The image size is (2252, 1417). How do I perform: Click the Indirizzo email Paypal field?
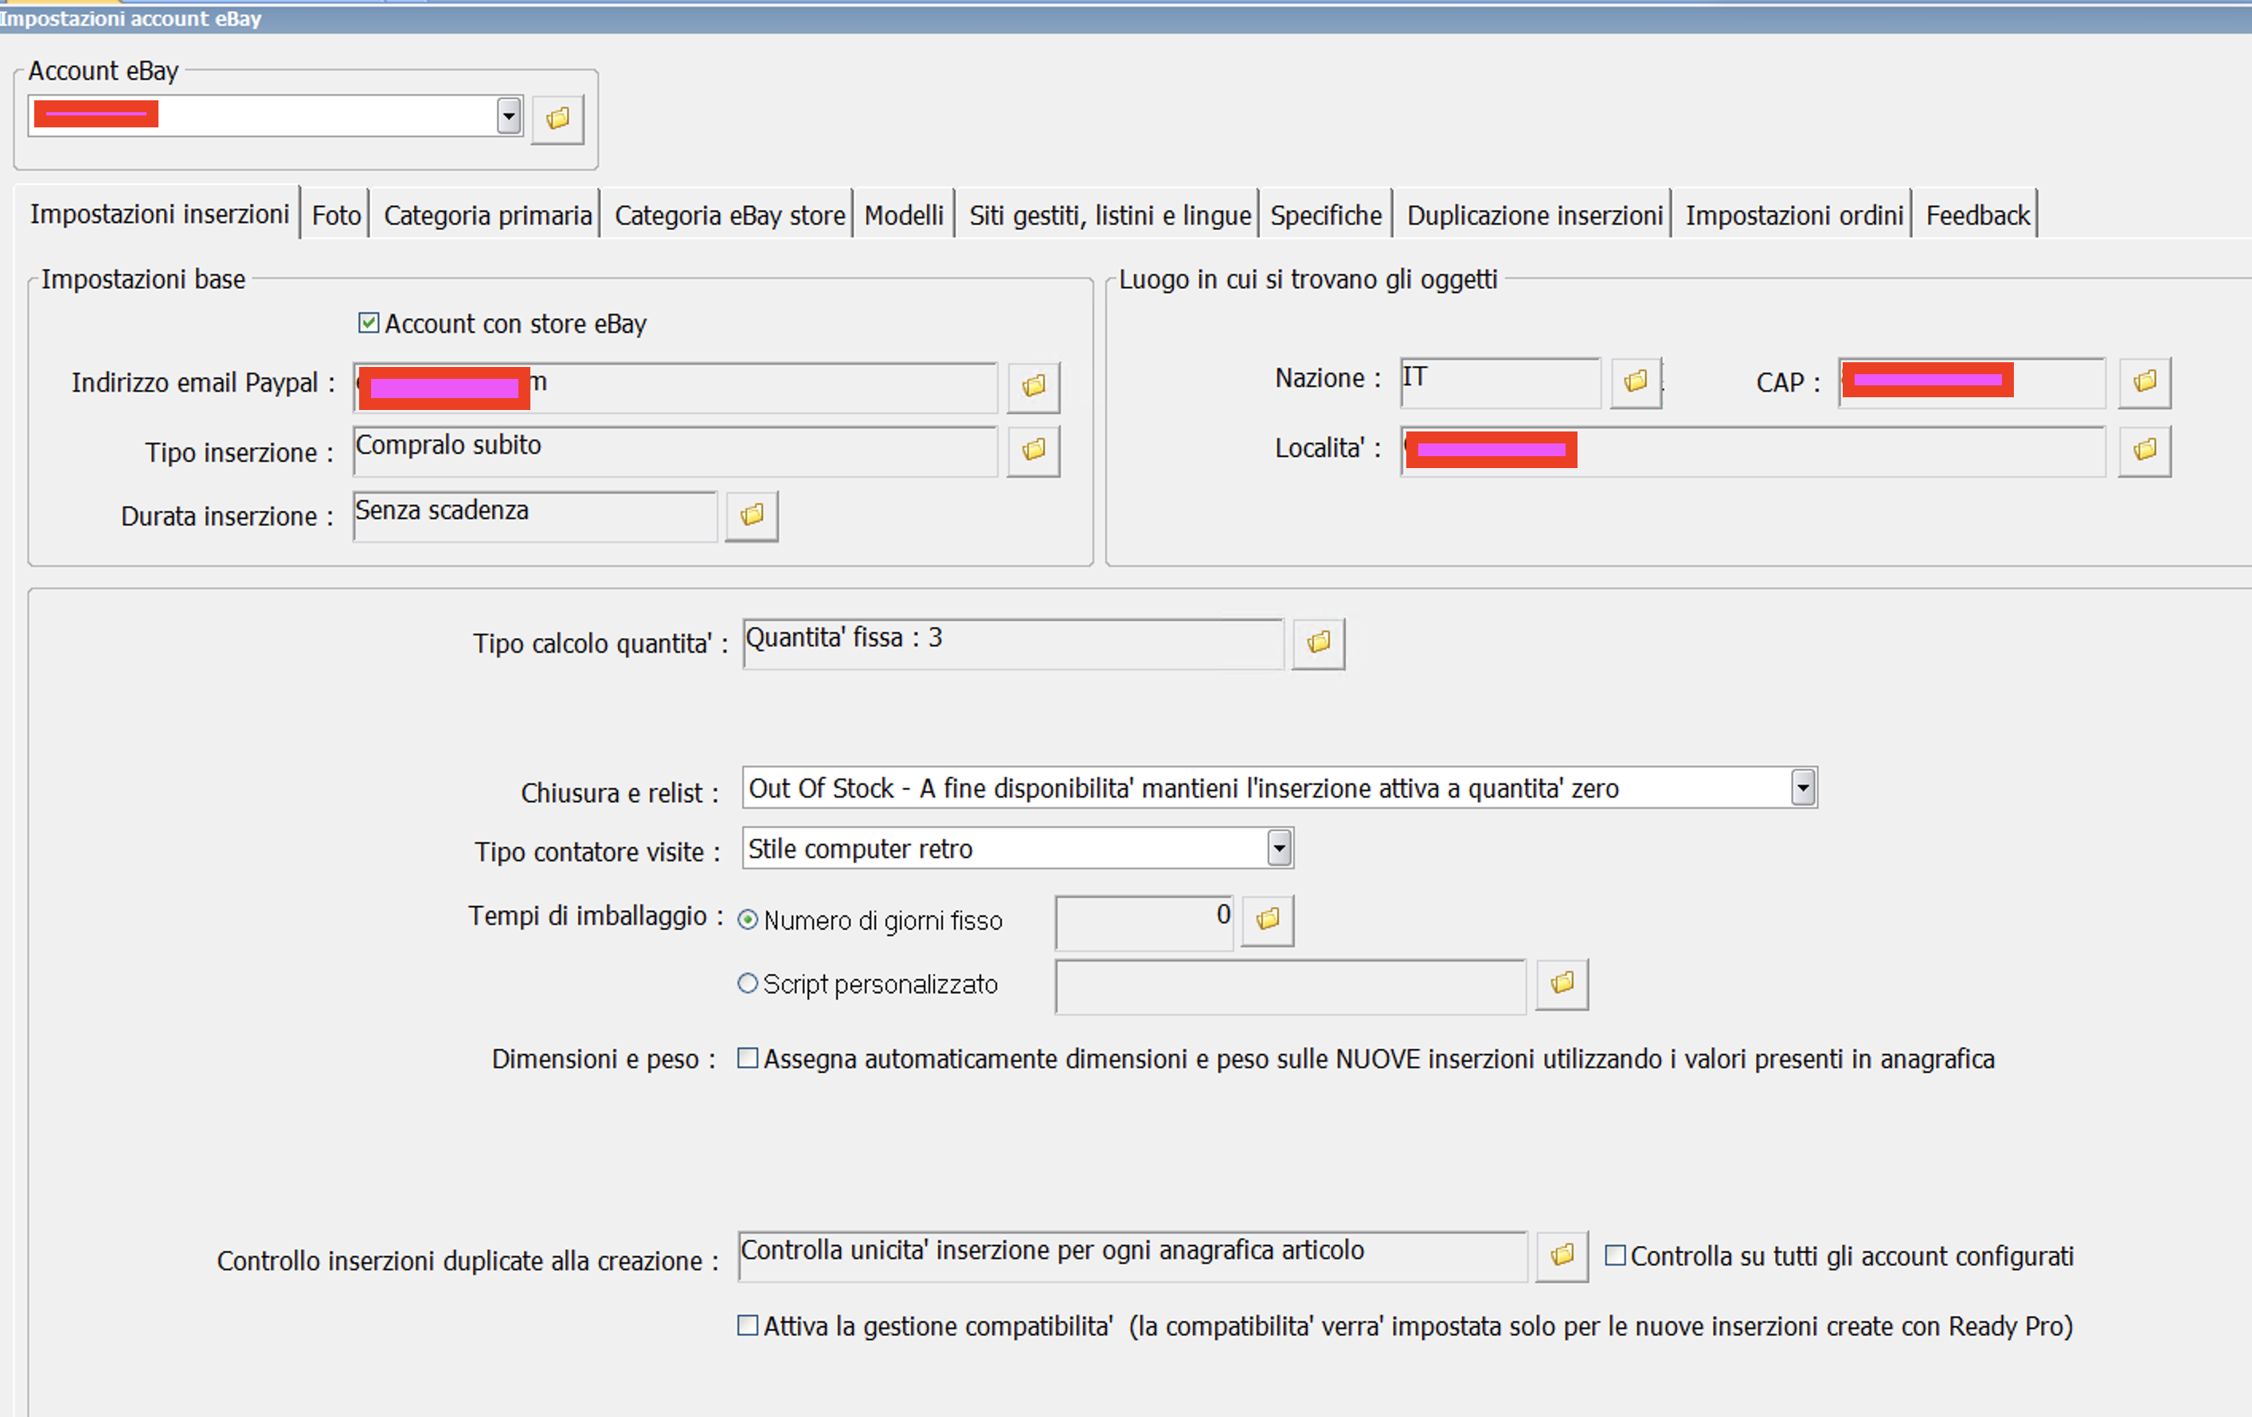pyautogui.click(x=675, y=388)
